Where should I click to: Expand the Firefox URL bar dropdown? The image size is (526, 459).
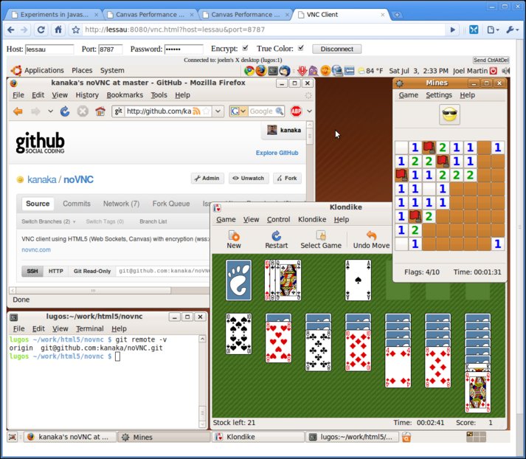click(218, 111)
